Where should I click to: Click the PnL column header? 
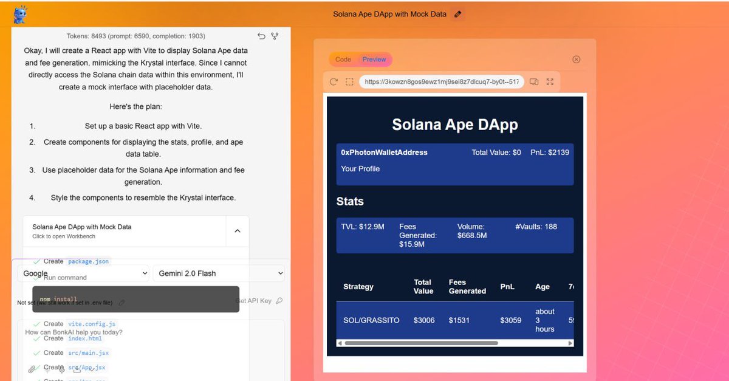click(x=507, y=287)
